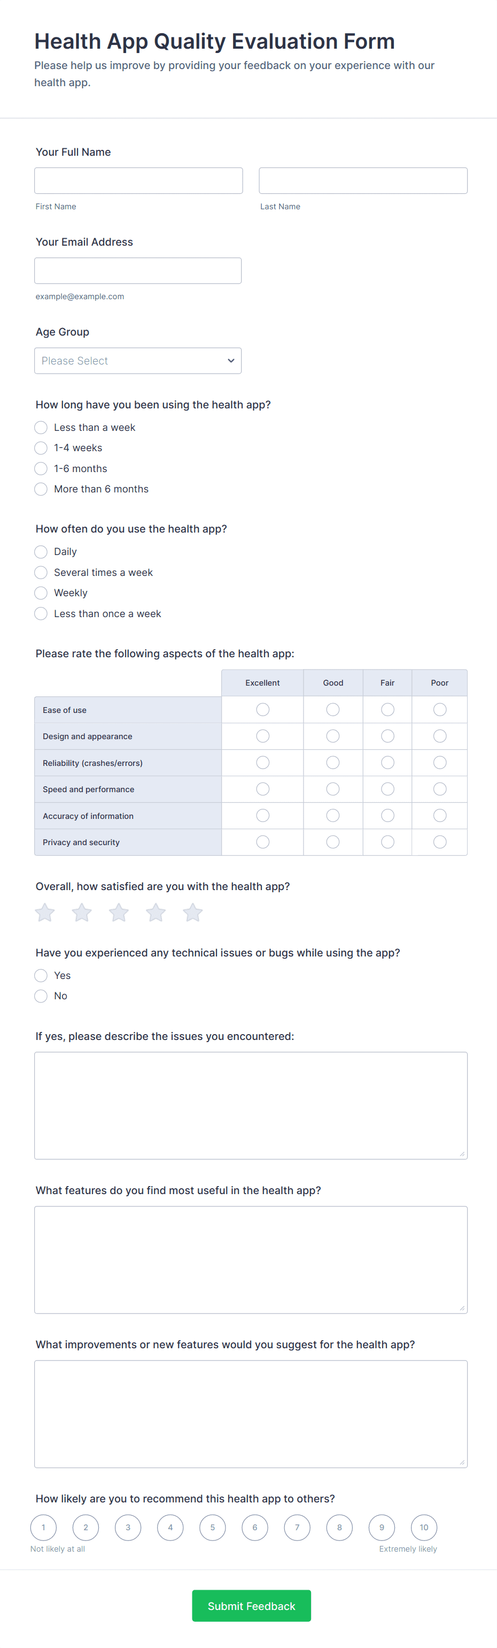The image size is (497, 1648).
Task: Select 'Less than a week' usage duration
Action: pyautogui.click(x=41, y=427)
